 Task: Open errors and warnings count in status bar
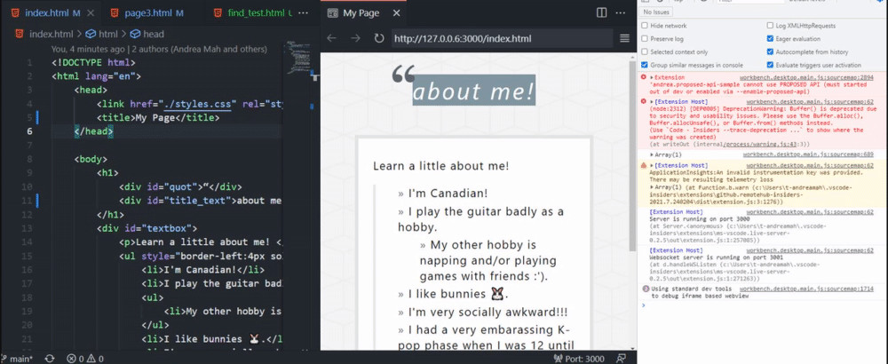click(85, 359)
